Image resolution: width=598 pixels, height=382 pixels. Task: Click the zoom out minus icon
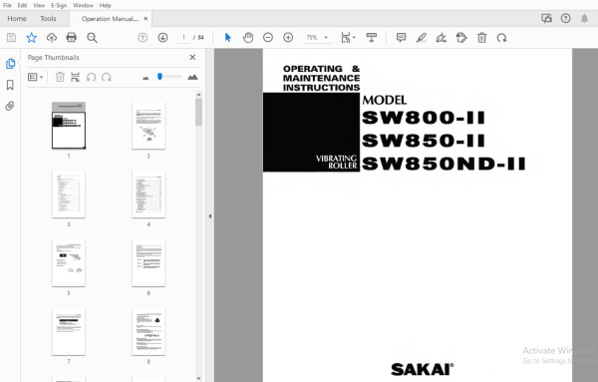click(x=268, y=37)
